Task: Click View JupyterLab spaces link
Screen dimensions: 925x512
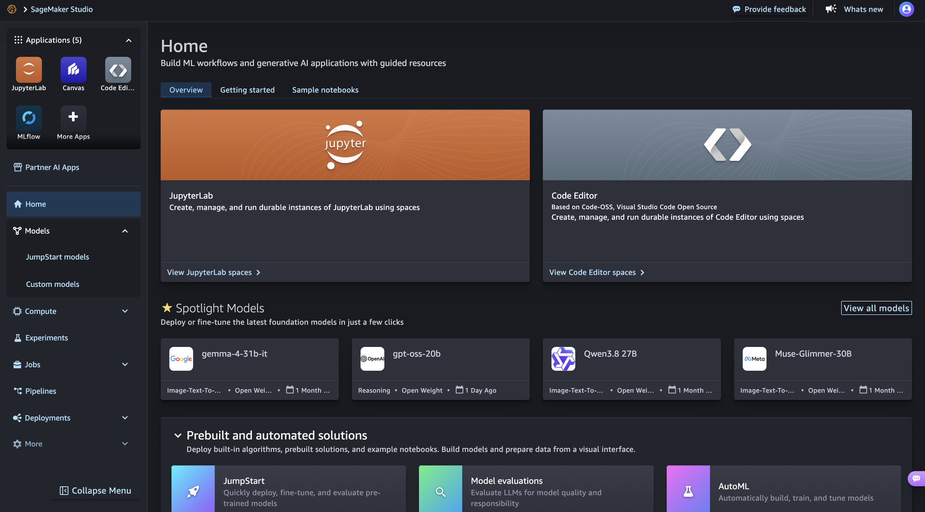Action: click(214, 272)
